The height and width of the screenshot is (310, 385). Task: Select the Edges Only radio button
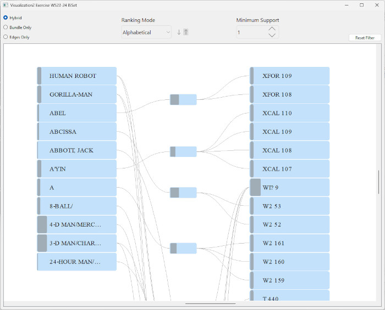coord(5,37)
